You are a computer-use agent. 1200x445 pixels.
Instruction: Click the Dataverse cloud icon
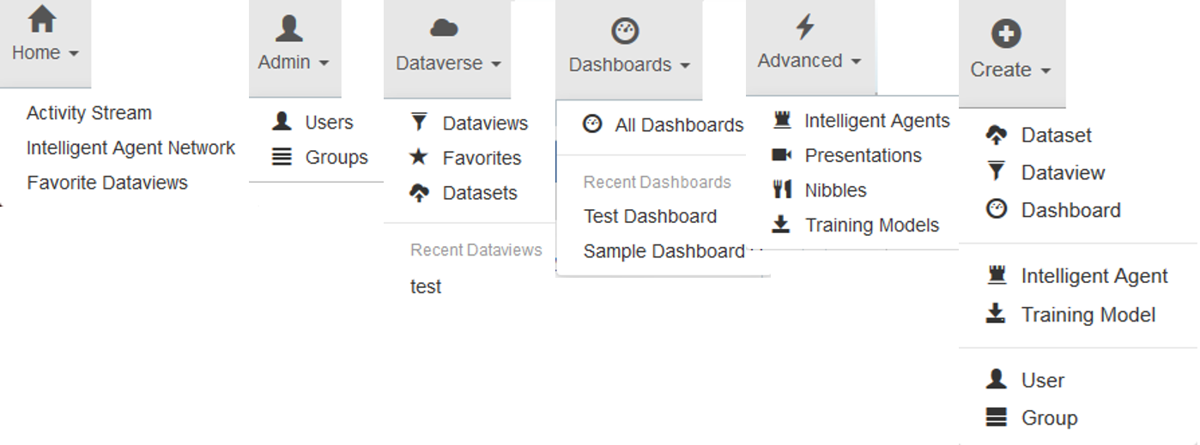444,29
